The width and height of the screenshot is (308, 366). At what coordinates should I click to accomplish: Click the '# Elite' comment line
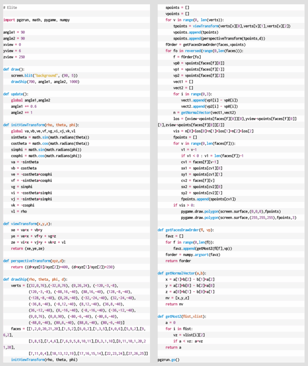[10, 8]
